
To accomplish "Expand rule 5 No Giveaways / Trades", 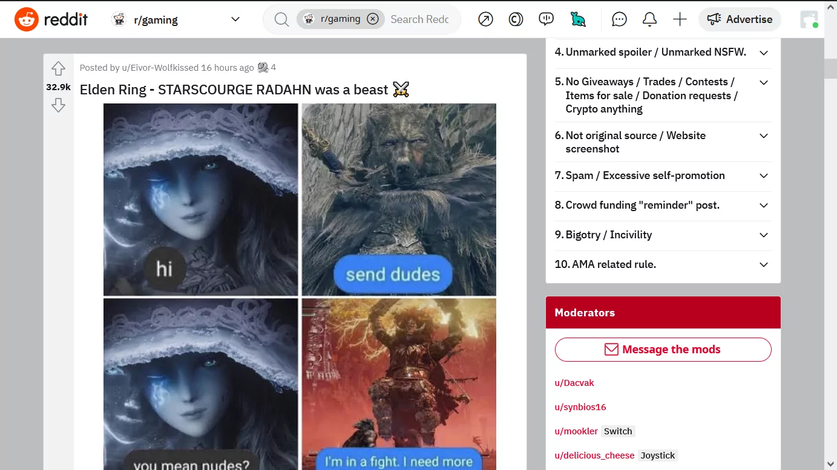I will 663,96.
